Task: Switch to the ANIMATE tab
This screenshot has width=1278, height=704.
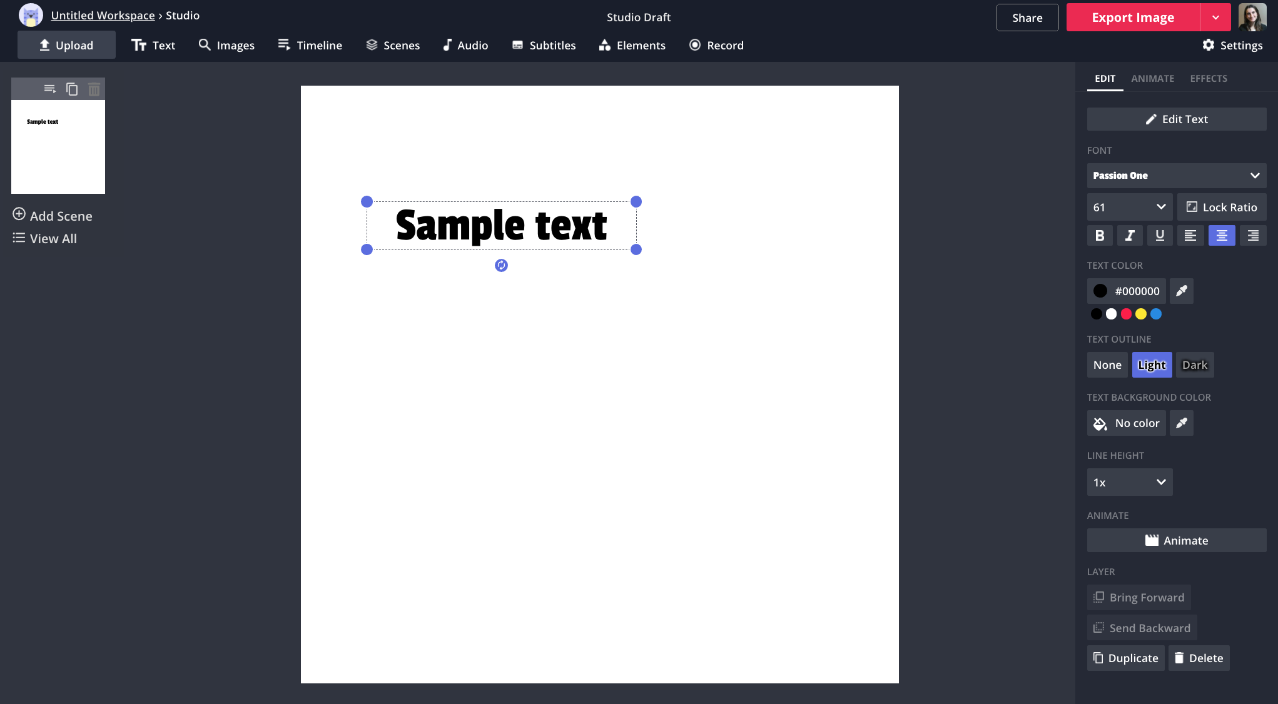Action: 1152,79
